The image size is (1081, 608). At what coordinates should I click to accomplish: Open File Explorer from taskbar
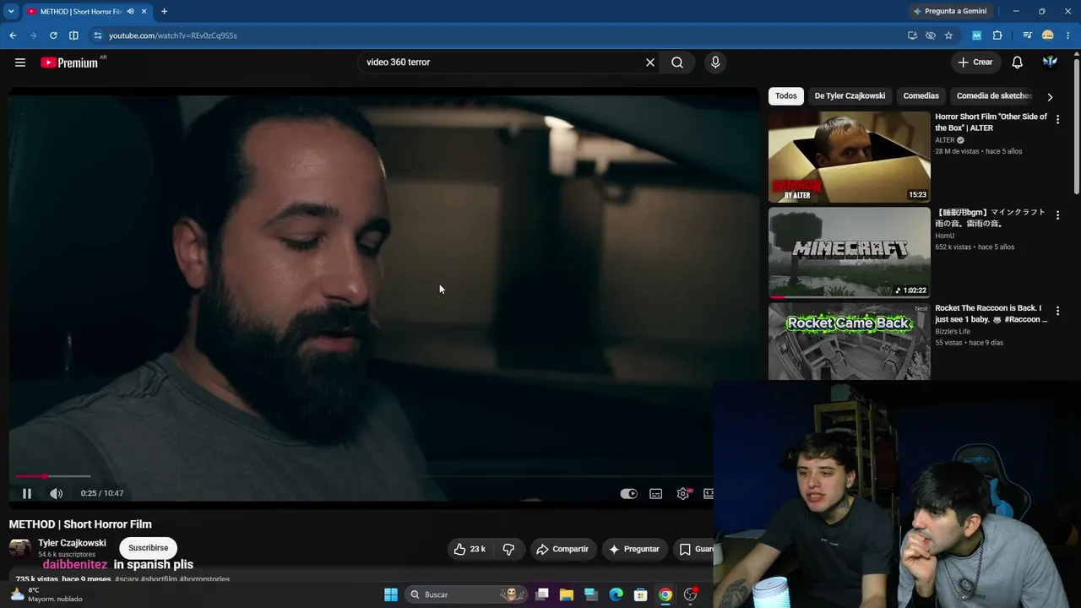coord(567,594)
